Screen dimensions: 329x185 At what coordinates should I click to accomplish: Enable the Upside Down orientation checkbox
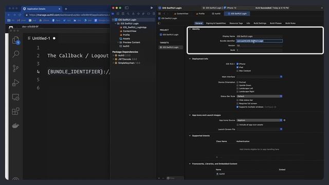pos(237,85)
